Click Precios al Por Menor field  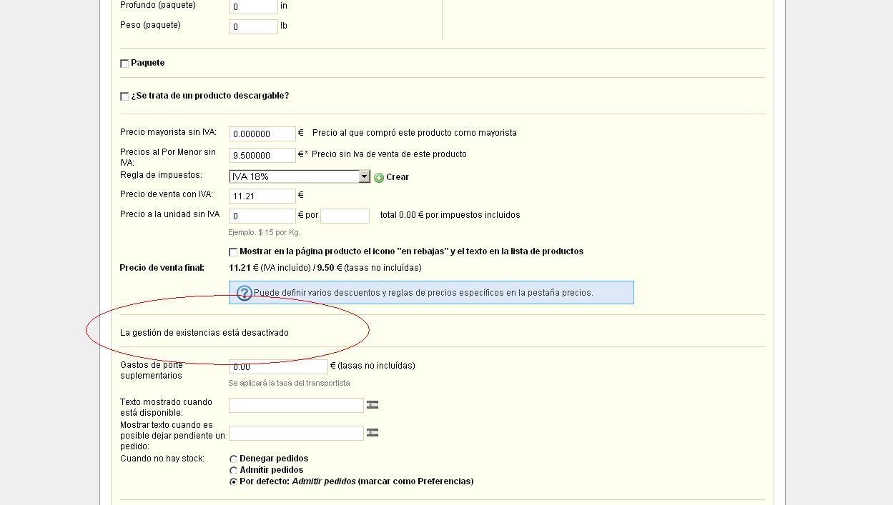(262, 155)
